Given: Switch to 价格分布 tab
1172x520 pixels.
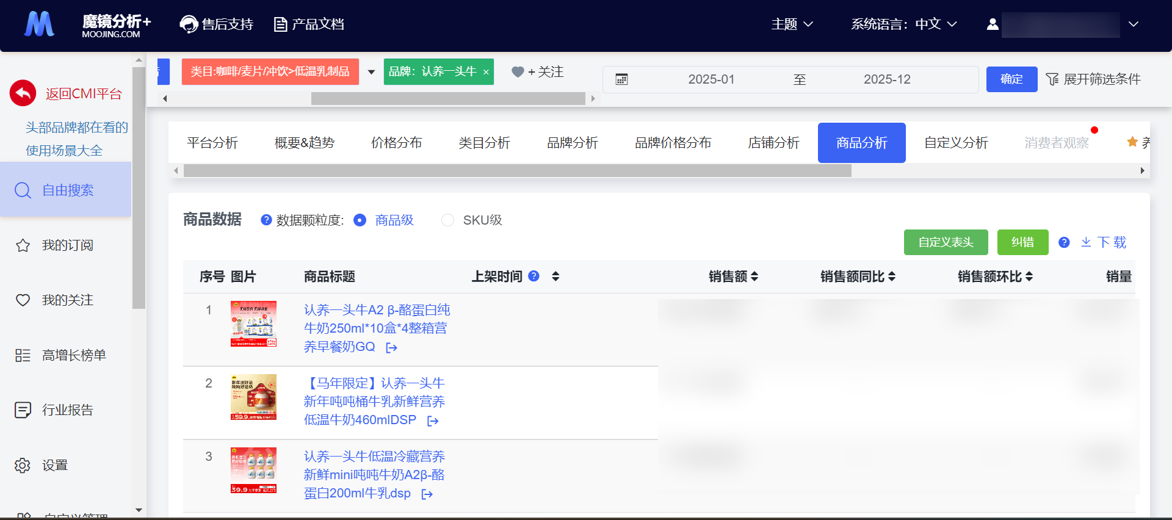Looking at the screenshot, I should 397,143.
